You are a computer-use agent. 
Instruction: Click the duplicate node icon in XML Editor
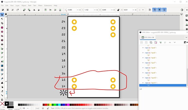click(151, 42)
